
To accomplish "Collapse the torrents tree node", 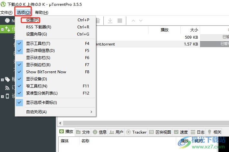I will point(2,29).
